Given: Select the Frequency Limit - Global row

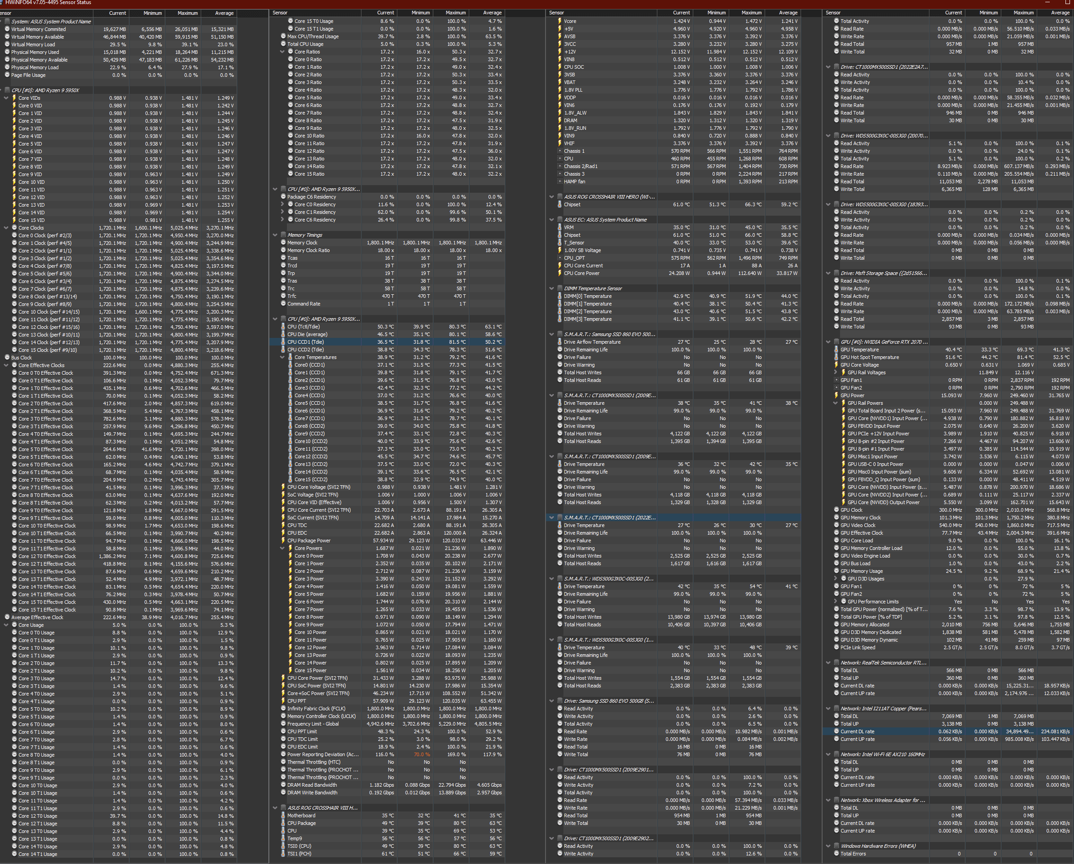Looking at the screenshot, I should [x=387, y=724].
